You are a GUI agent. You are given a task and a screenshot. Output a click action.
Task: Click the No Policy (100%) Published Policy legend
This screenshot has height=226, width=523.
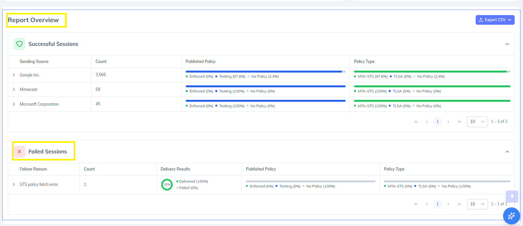pyautogui.click(x=321, y=186)
